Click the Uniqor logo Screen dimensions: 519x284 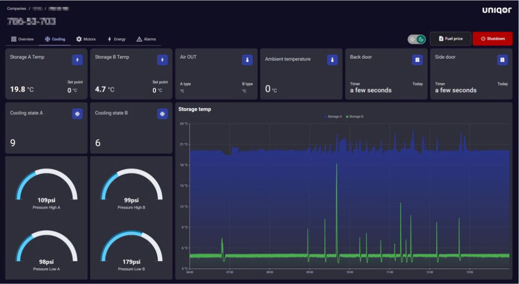496,10
